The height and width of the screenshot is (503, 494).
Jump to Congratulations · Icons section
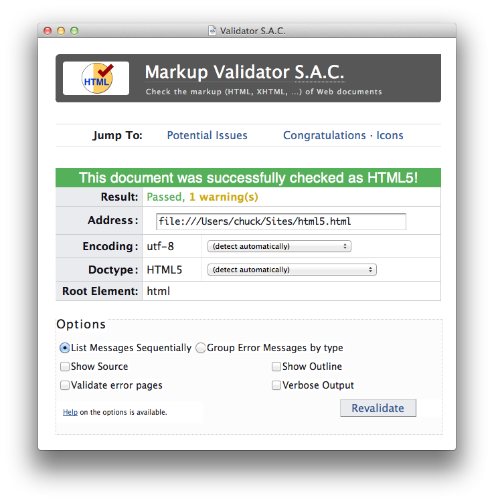343,135
